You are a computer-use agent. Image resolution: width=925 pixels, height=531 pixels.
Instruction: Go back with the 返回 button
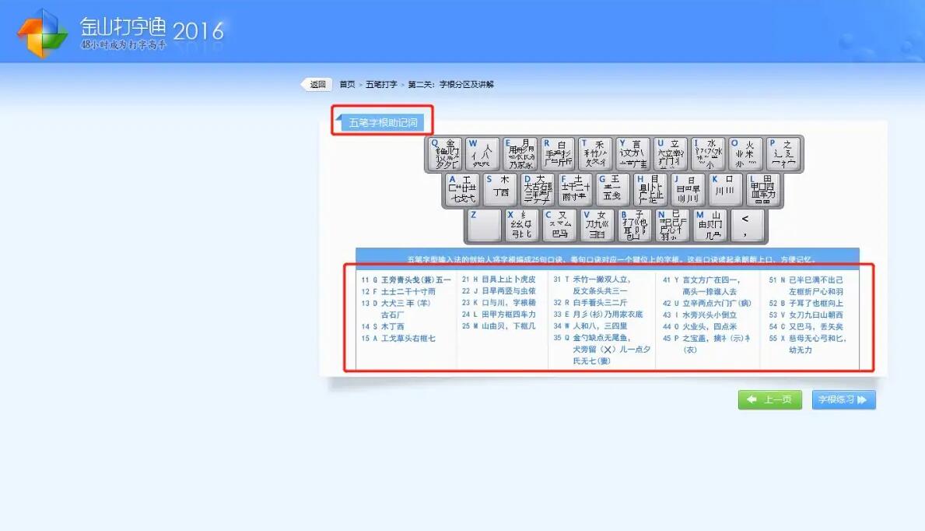point(317,84)
